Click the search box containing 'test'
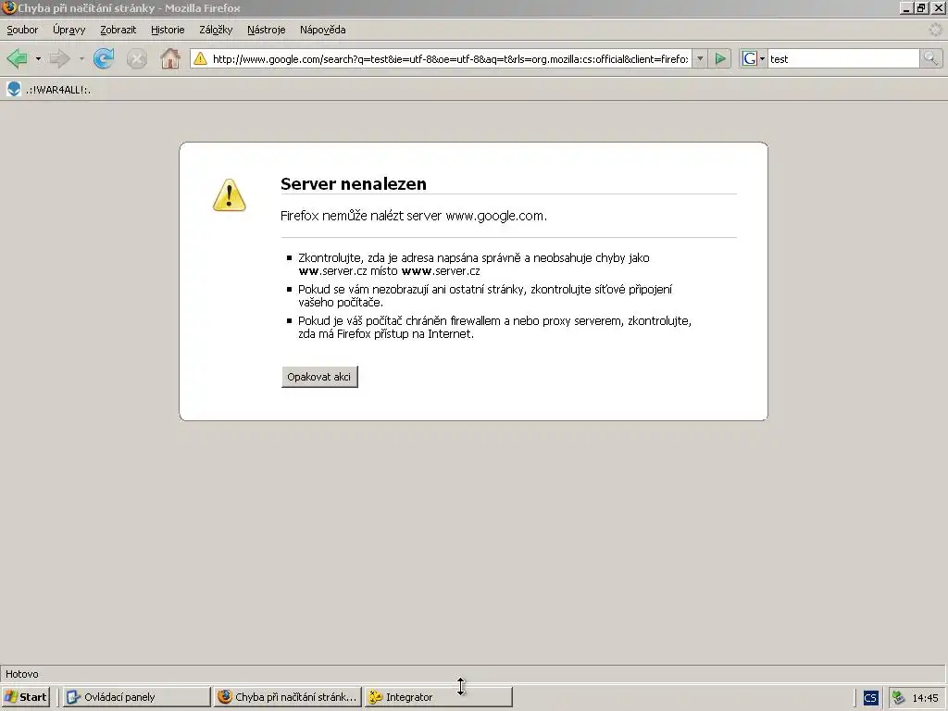Image resolution: width=948 pixels, height=711 pixels. [842, 58]
